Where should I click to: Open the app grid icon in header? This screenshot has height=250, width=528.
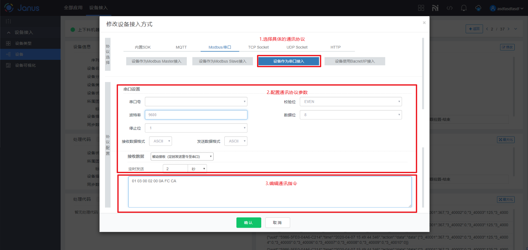tap(421, 8)
